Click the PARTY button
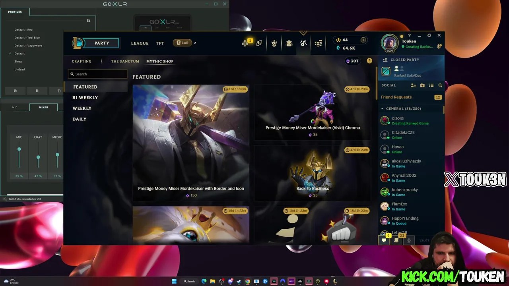The width and height of the screenshot is (509, 286). tap(102, 43)
